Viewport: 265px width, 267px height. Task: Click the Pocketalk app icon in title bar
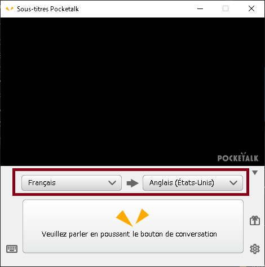coord(10,8)
